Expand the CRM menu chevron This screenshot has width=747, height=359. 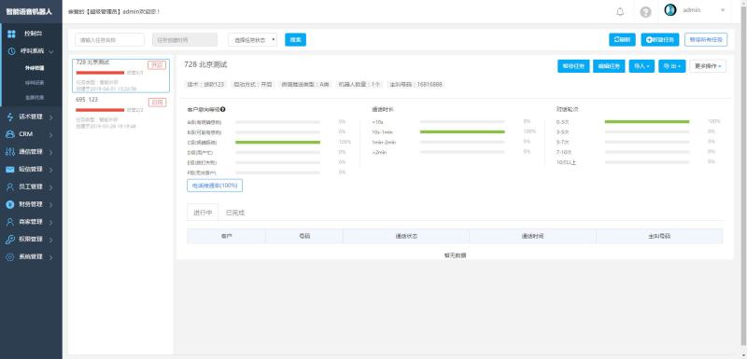(x=51, y=134)
